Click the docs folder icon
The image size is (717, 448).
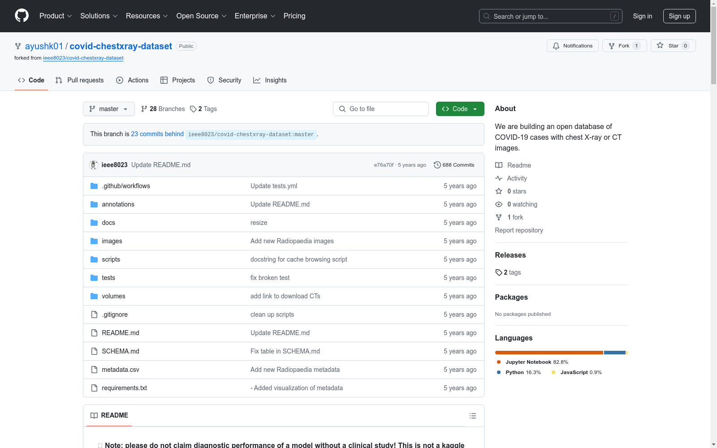click(94, 223)
